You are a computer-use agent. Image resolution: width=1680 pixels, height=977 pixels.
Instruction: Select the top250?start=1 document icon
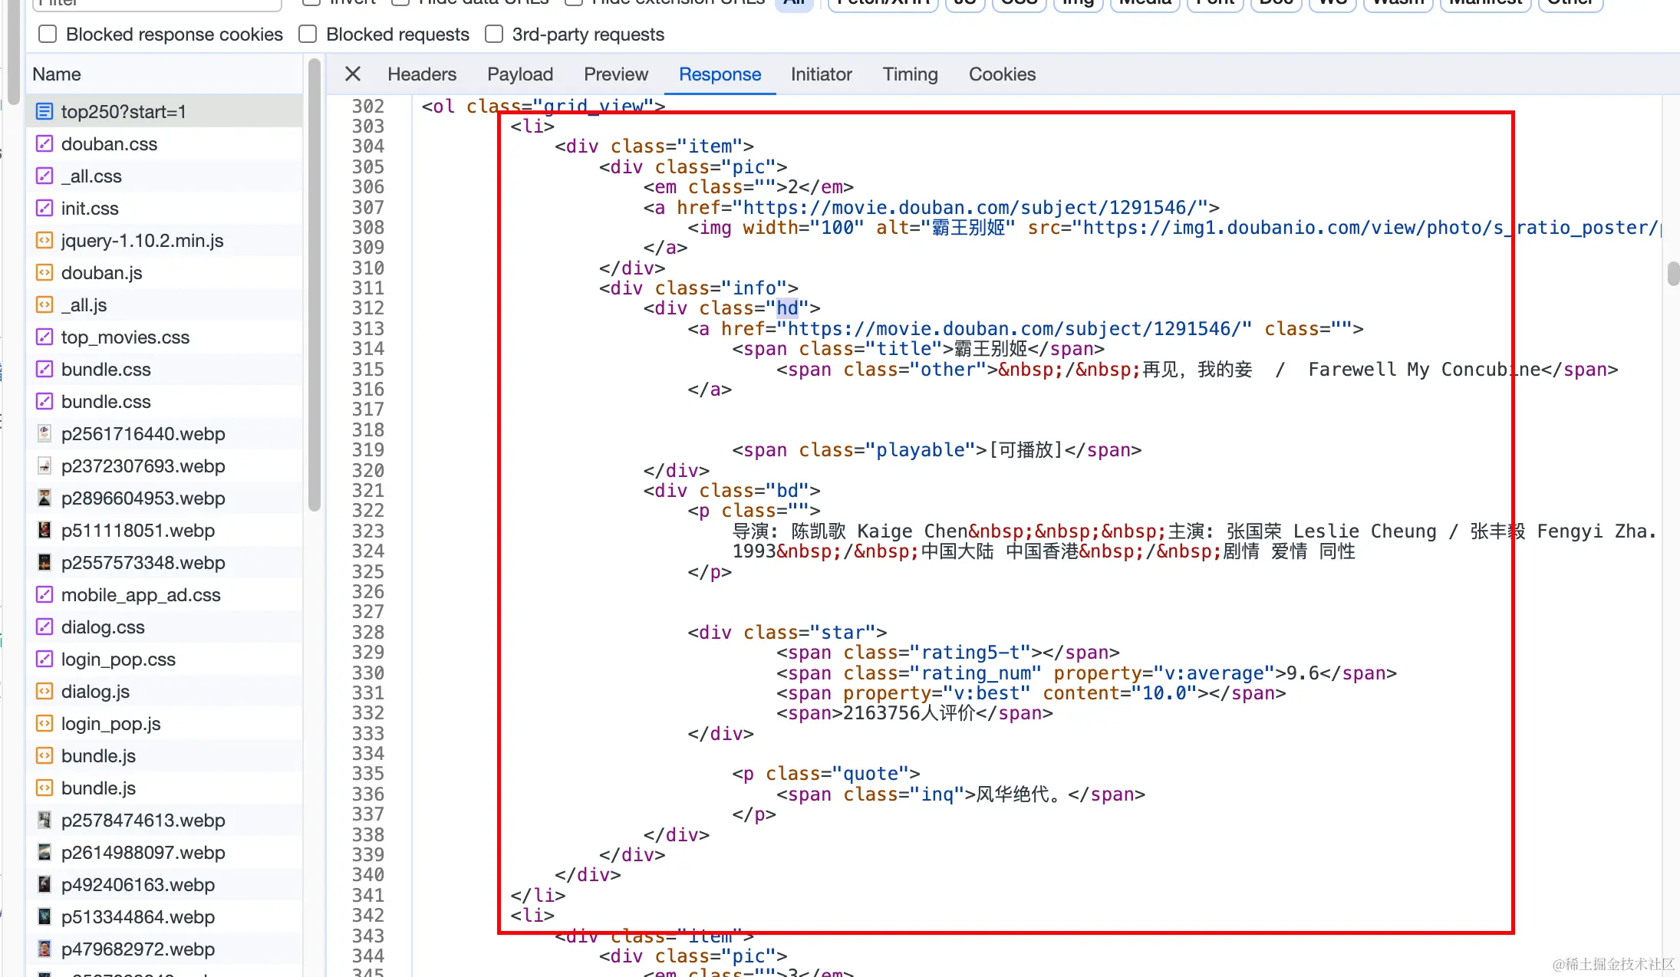click(44, 112)
